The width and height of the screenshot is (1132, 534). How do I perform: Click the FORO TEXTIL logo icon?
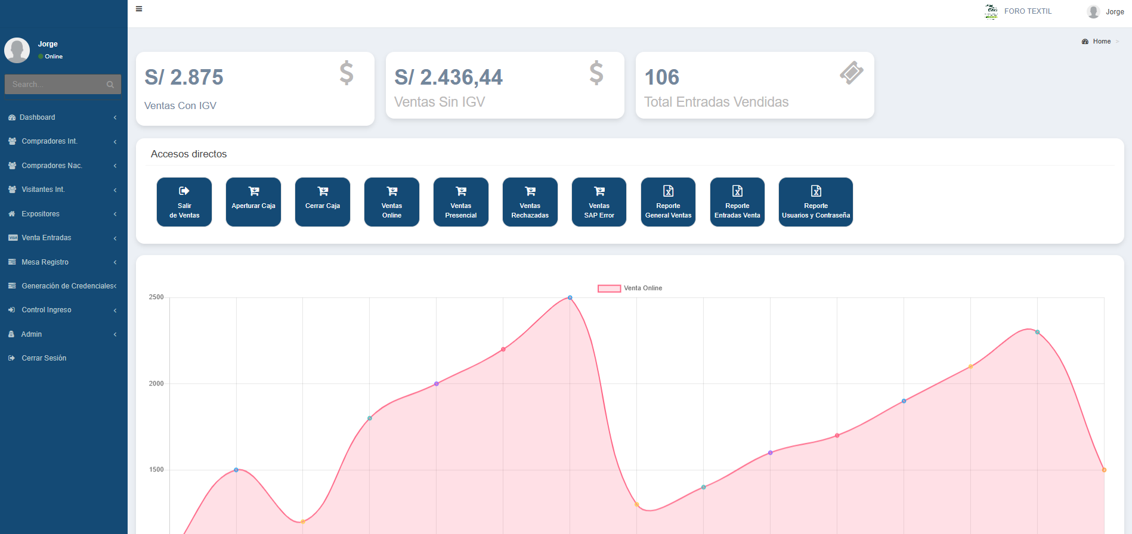[x=991, y=11]
